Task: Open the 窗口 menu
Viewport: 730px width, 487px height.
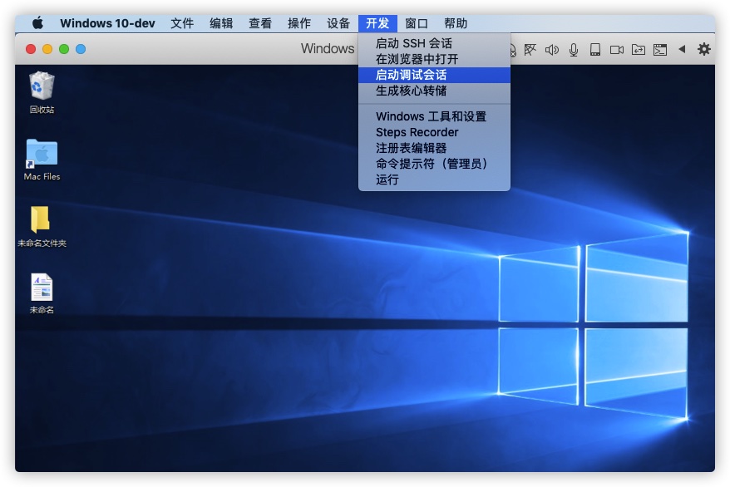Action: click(x=417, y=23)
